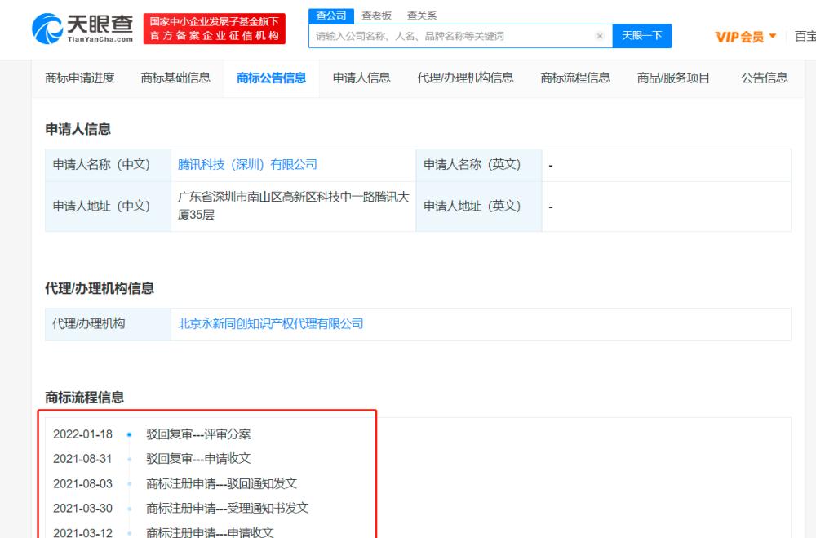Open the 代理/办理机构信息 tab
The image size is (816, 538).
coord(465,78)
